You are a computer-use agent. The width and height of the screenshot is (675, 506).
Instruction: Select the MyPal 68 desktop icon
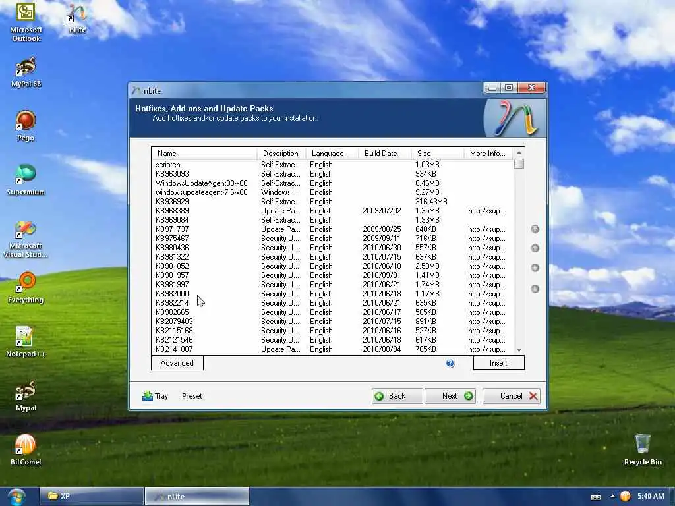(x=26, y=72)
